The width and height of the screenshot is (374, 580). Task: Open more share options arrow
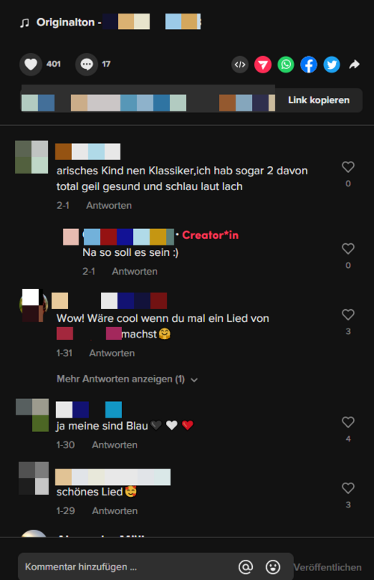pos(355,64)
